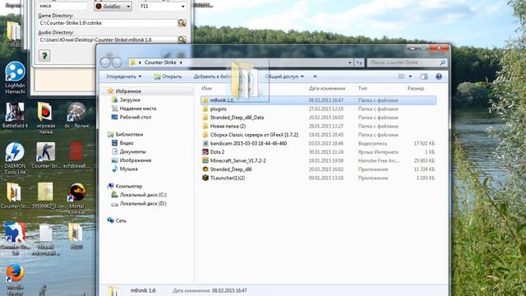Click the Explorer back navigation arrow

[x=105, y=62]
